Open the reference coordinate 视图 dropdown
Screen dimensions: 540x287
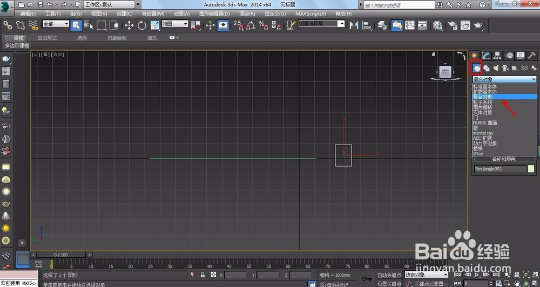[175, 24]
